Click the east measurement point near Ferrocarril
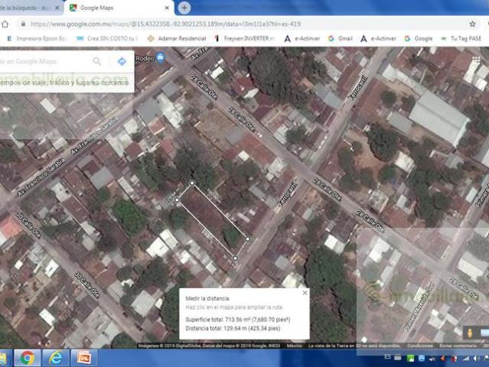 pos(248,239)
